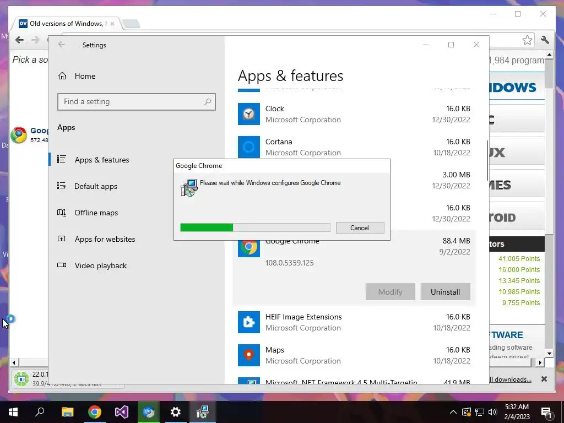564x423 pixels.
Task: Click 16,000 Points link on webpage
Action: 519,270
